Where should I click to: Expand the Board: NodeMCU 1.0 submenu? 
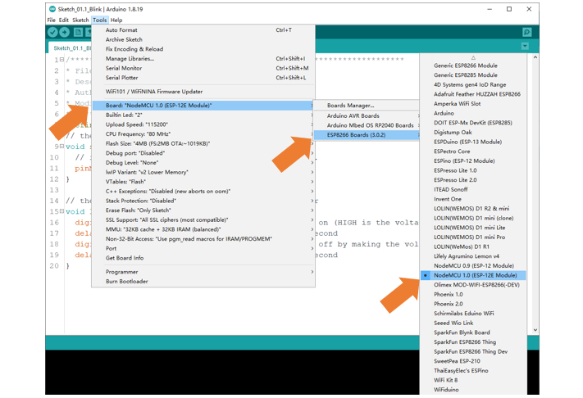[x=203, y=106]
